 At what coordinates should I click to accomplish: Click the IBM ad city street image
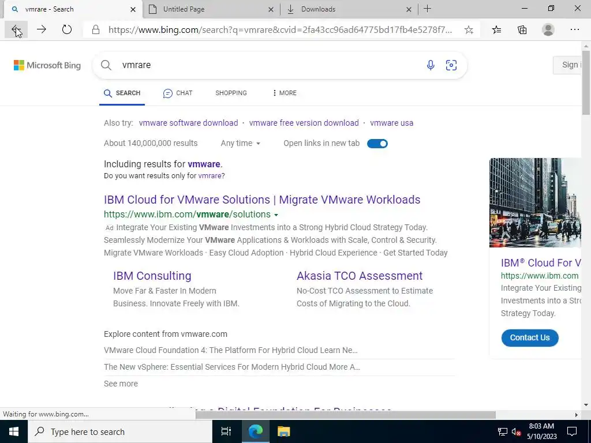[535, 202]
